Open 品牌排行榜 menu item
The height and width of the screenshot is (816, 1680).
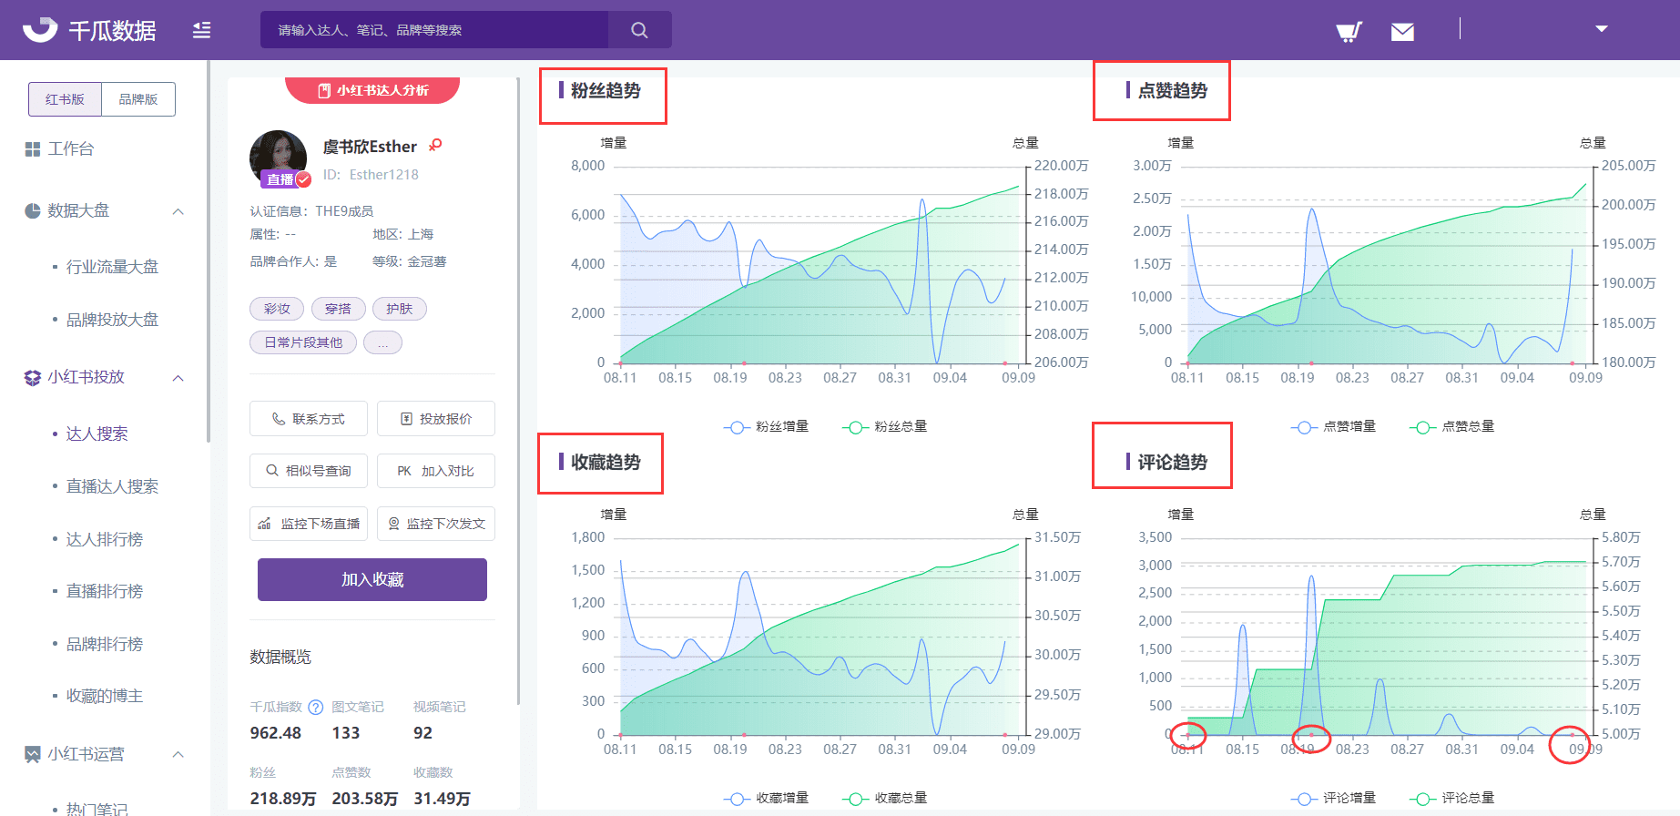(x=105, y=644)
